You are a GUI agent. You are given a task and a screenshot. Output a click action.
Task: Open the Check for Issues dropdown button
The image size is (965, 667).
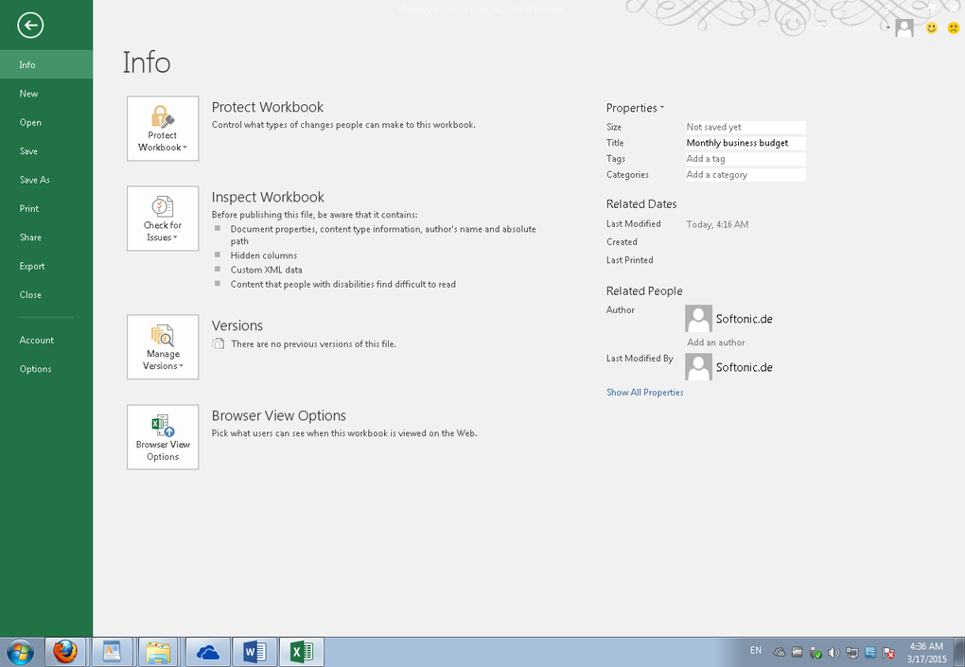pyautogui.click(x=163, y=219)
